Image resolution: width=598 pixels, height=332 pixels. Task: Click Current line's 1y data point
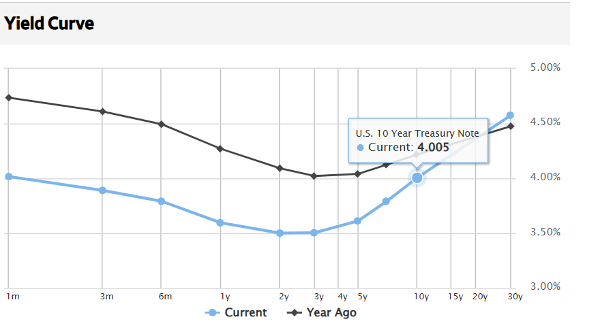(x=220, y=222)
